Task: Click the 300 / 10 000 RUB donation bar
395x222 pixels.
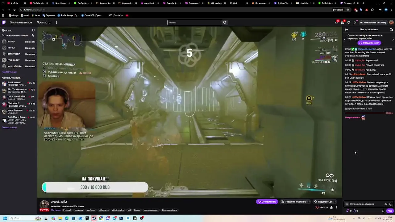Action: pos(95,187)
